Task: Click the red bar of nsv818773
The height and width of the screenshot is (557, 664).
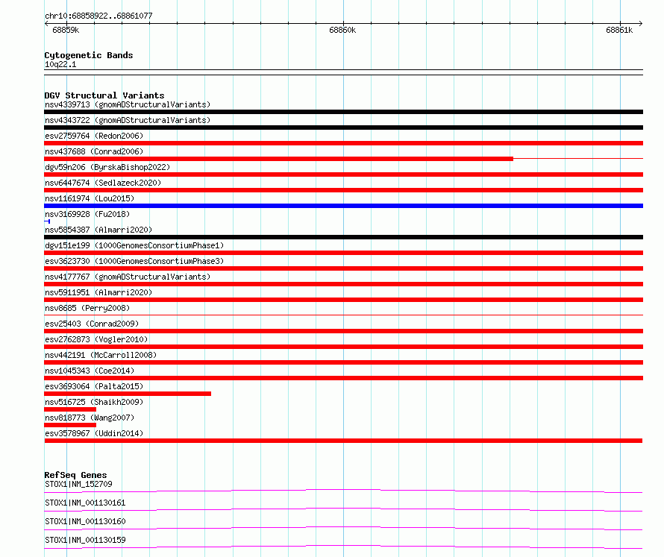Action: (x=70, y=425)
